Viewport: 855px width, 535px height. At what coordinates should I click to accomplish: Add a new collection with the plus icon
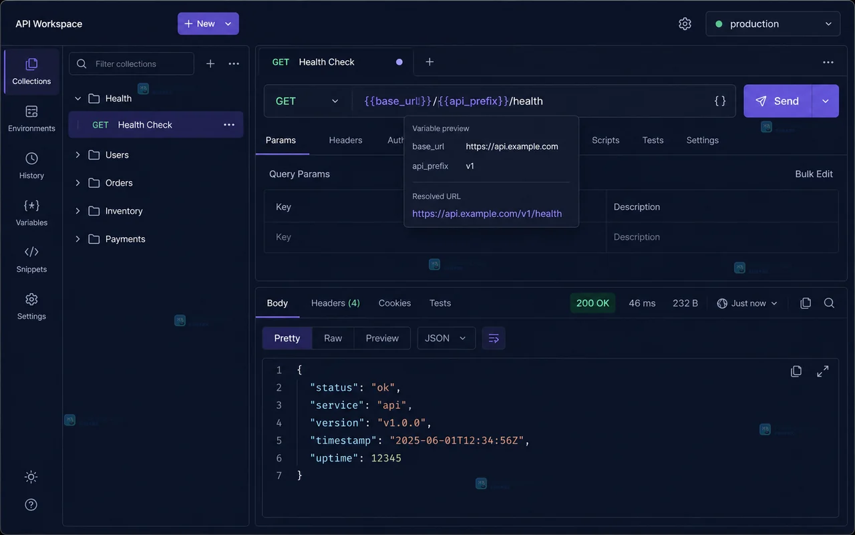pos(210,63)
